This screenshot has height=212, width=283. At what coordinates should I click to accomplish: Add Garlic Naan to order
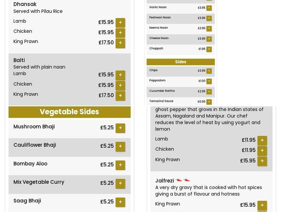pyautogui.click(x=209, y=8)
